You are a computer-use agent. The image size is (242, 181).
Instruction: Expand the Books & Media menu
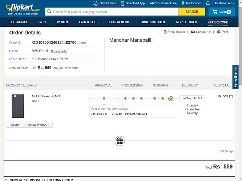[x=120, y=22]
